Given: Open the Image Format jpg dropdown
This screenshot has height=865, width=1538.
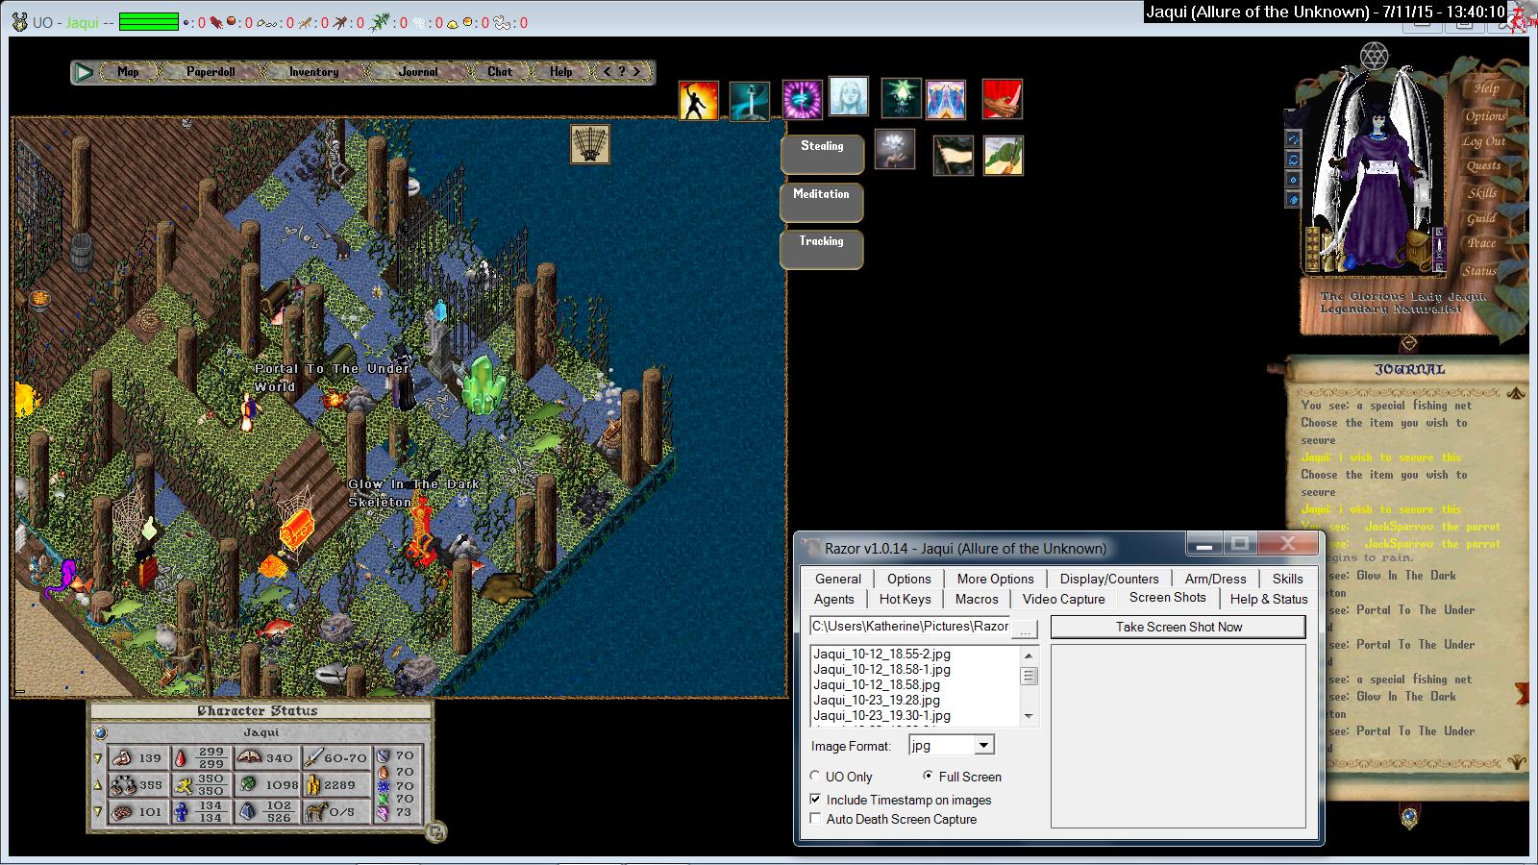Looking at the screenshot, I should tap(983, 746).
